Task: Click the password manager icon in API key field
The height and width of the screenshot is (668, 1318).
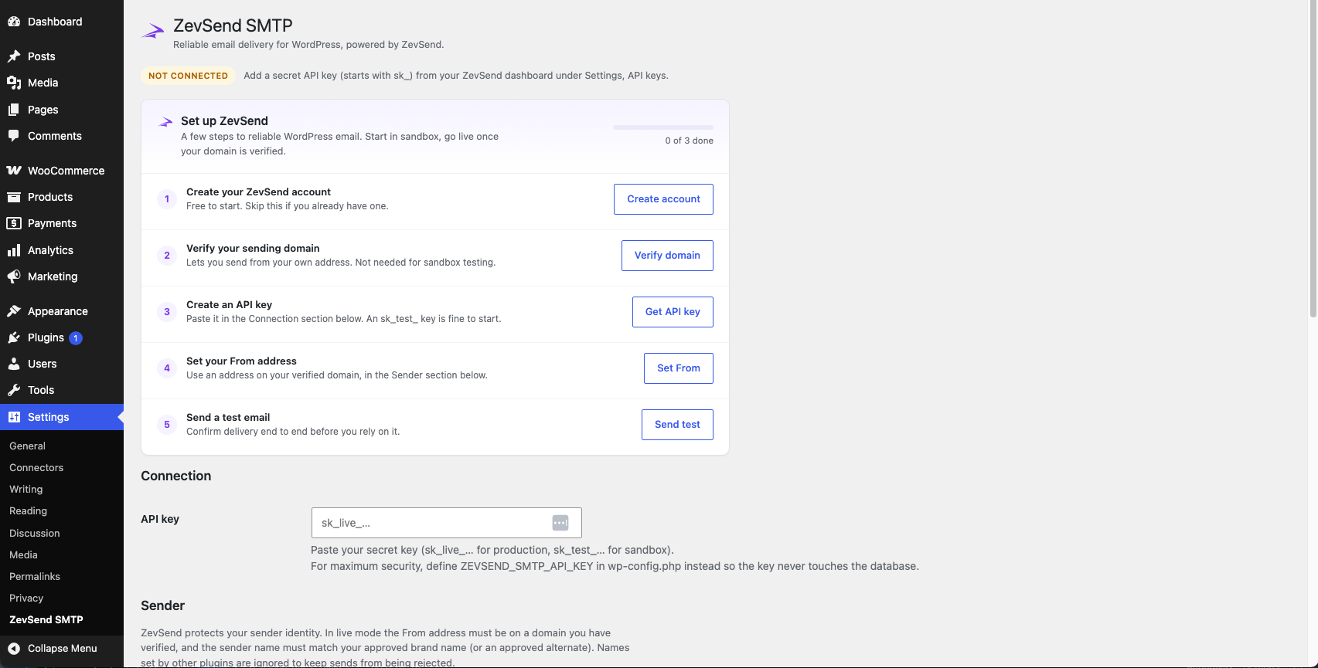Action: (x=560, y=523)
